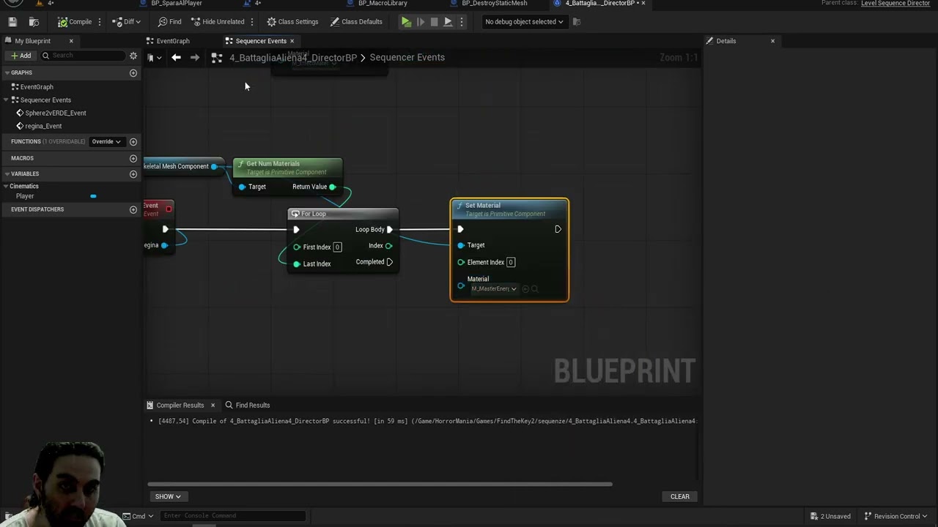Navigate back in graph history

176,57
